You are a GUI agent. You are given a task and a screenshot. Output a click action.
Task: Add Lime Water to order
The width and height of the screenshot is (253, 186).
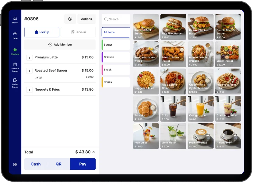pyautogui.click(x=173, y=136)
